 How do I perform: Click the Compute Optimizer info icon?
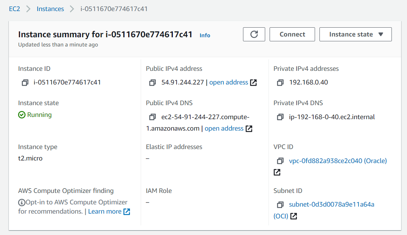click(x=22, y=203)
